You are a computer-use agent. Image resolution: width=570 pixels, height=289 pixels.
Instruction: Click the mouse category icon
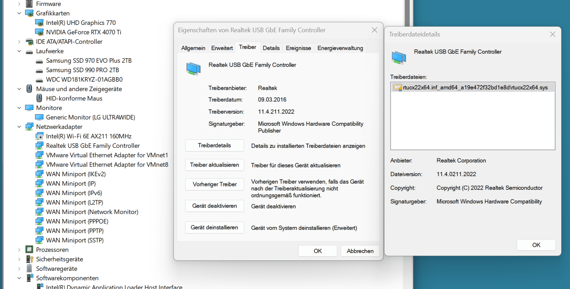click(x=29, y=89)
